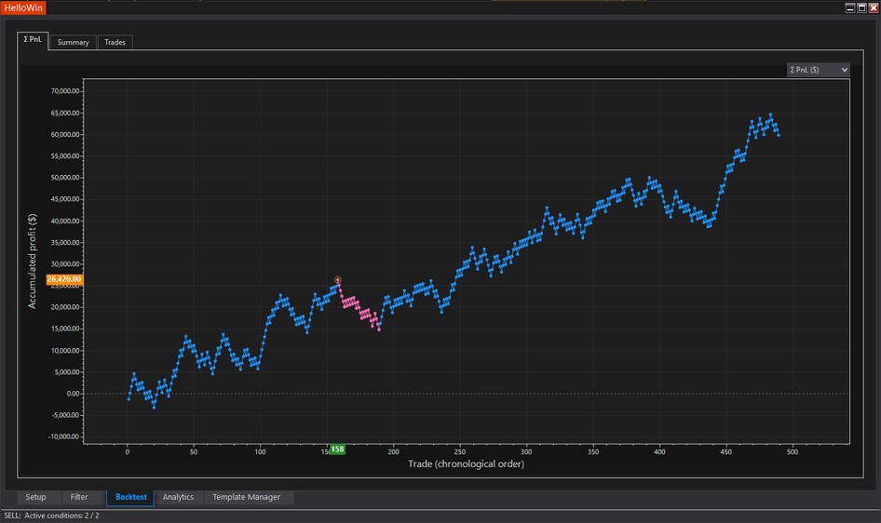Maximize the HelloWin window

(861, 7)
